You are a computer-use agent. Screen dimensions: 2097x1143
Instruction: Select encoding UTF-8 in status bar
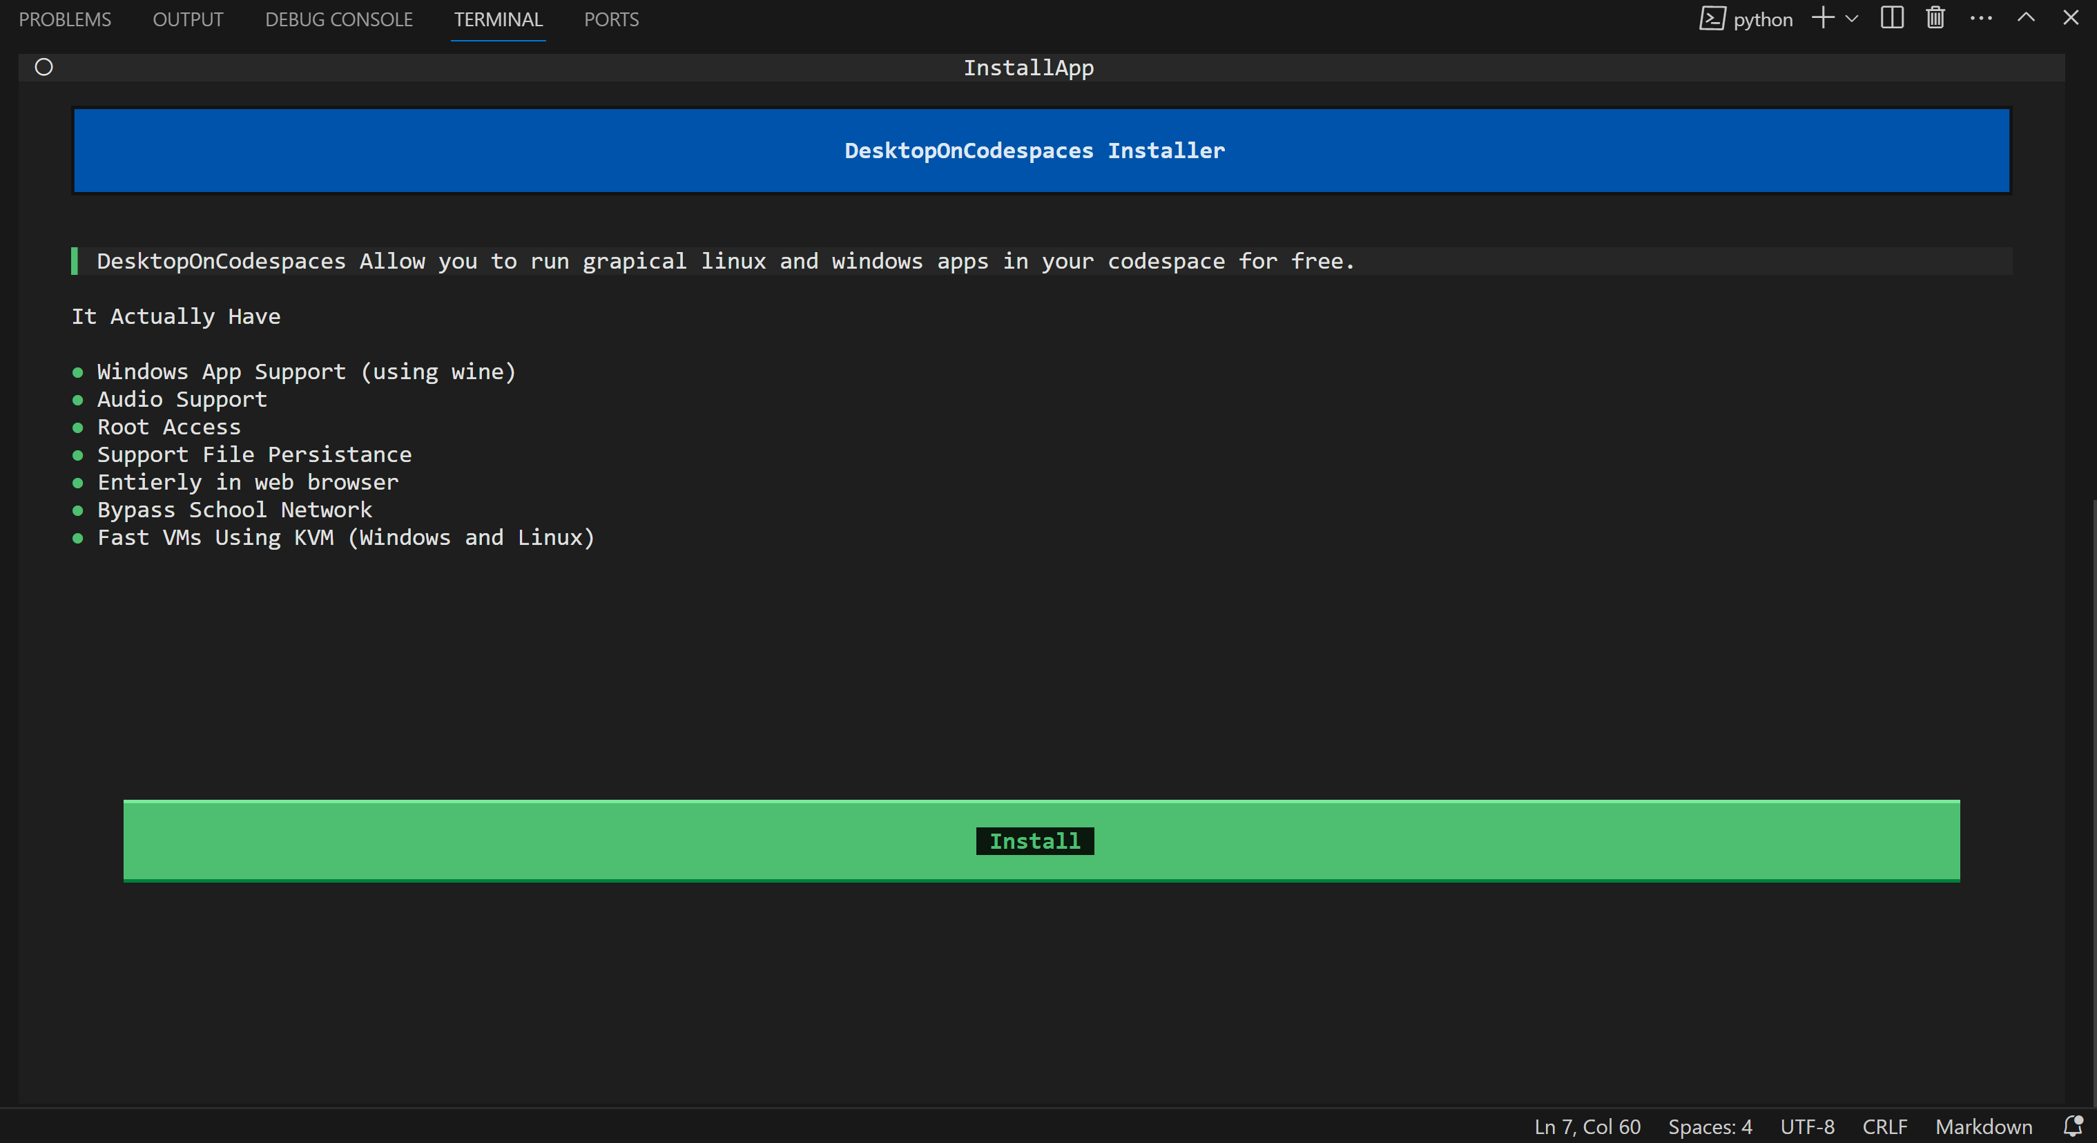point(1807,1126)
